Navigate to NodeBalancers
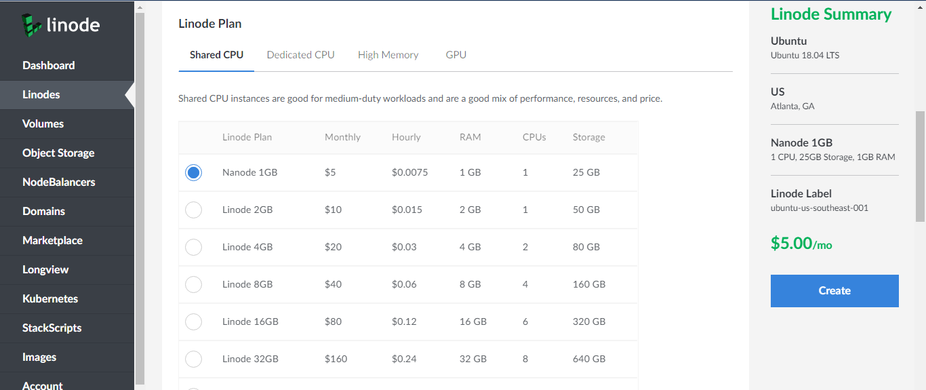 58,182
